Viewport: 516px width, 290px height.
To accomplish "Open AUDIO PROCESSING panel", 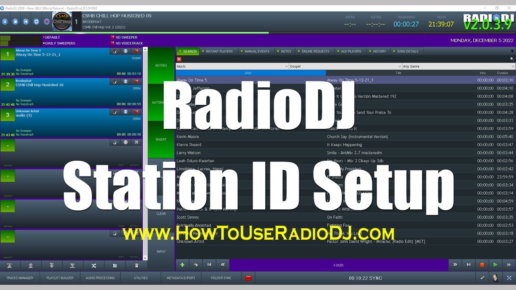I will tap(100, 278).
